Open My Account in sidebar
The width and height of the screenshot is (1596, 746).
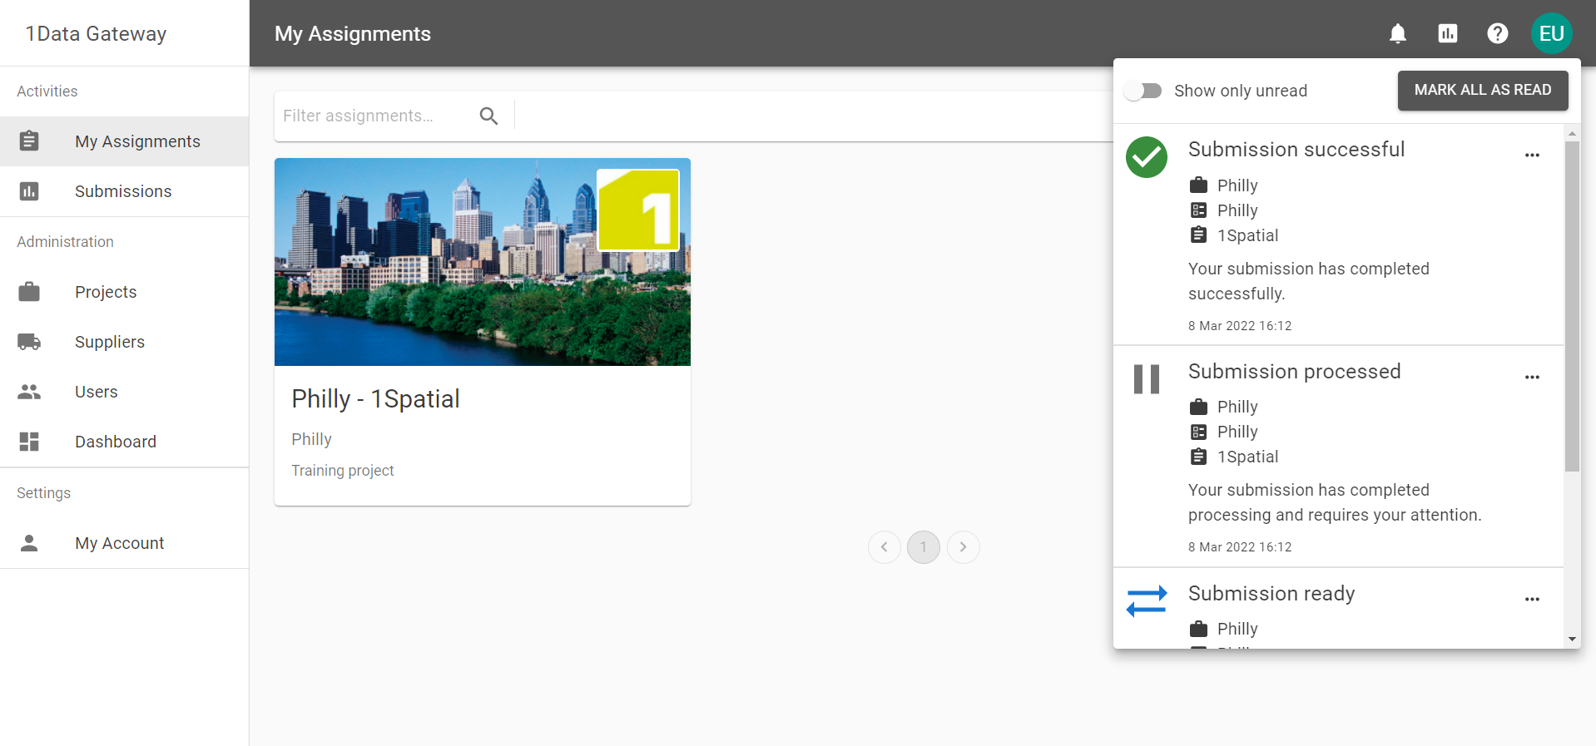(125, 543)
